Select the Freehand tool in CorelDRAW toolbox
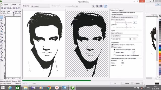 (2, 28)
